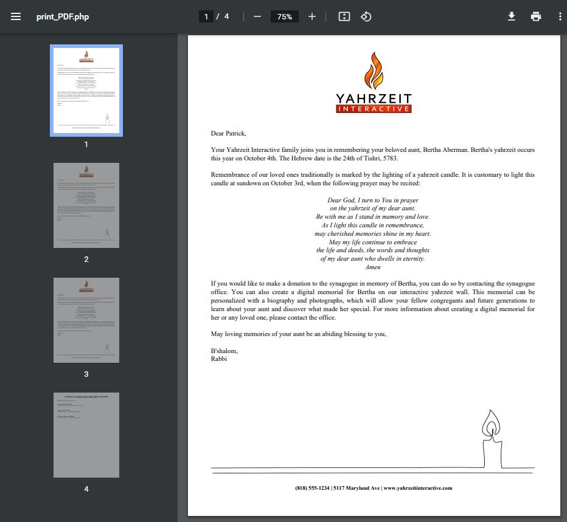The height and width of the screenshot is (522, 567).
Task: Click the zoom out minus button
Action: click(x=257, y=16)
